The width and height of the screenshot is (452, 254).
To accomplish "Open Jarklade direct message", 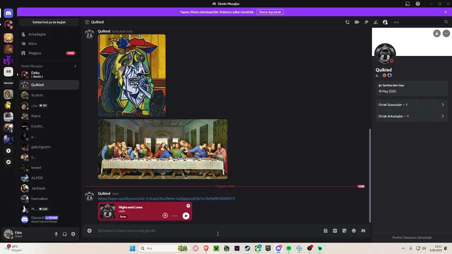I will click(x=49, y=188).
